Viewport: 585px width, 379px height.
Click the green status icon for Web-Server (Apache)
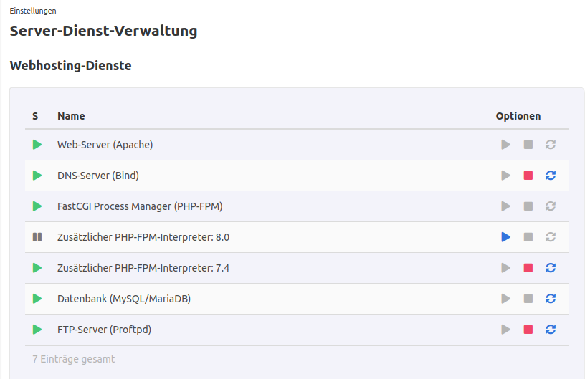tap(37, 145)
